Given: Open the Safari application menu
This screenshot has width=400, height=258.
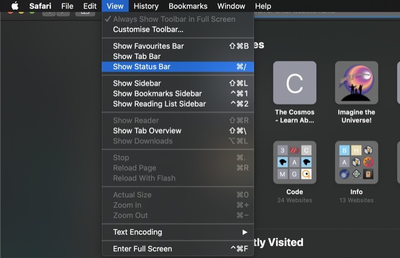Looking at the screenshot, I should click(x=40, y=6).
